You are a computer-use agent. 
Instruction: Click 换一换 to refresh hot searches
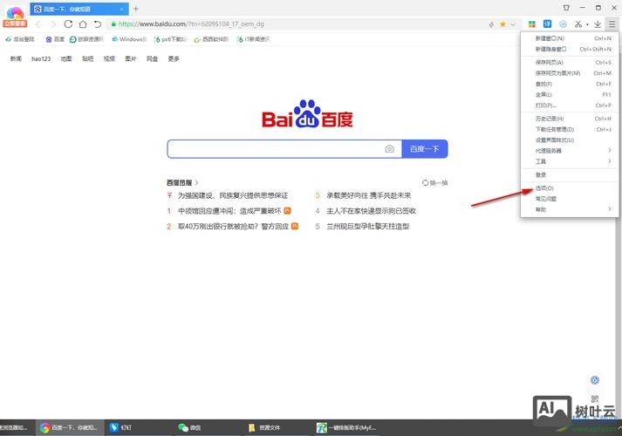(x=435, y=183)
